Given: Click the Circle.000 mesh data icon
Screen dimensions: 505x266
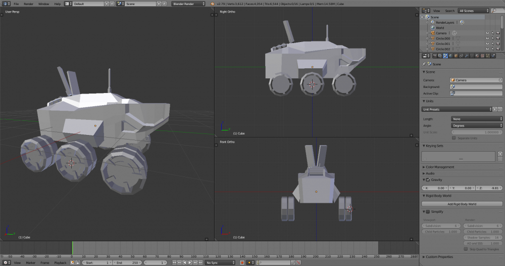Looking at the screenshot, I should [458, 38].
